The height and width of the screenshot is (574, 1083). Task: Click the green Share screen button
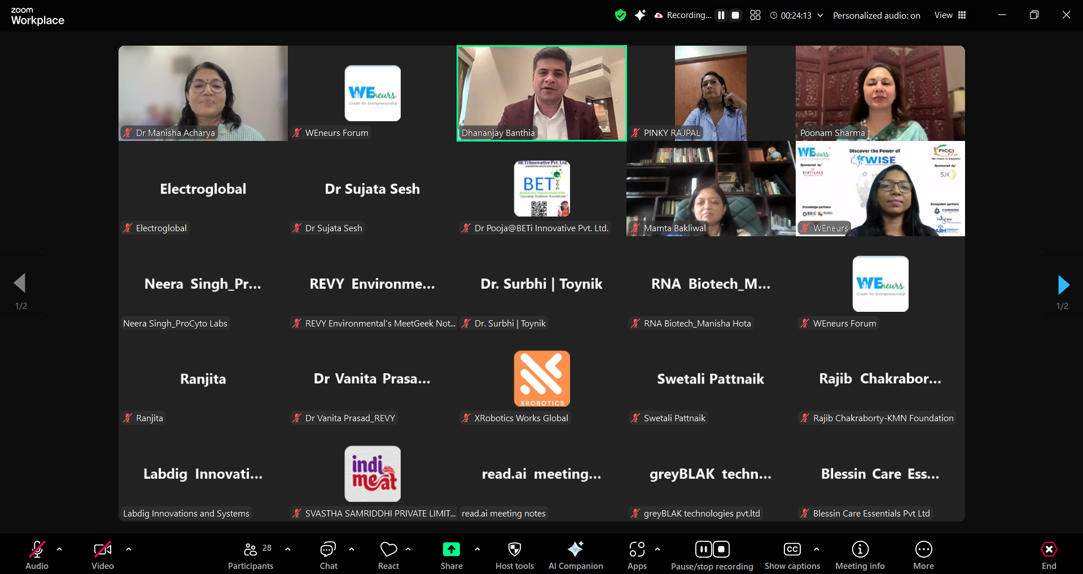coord(451,555)
